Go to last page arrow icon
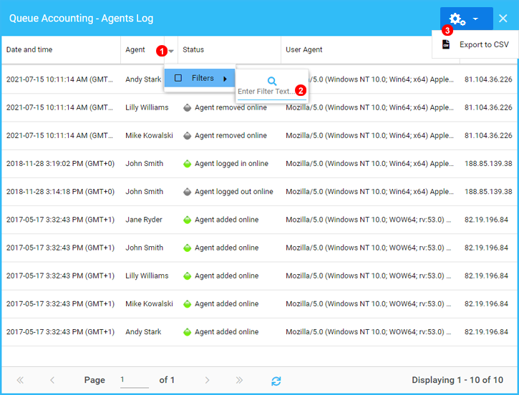 point(239,381)
